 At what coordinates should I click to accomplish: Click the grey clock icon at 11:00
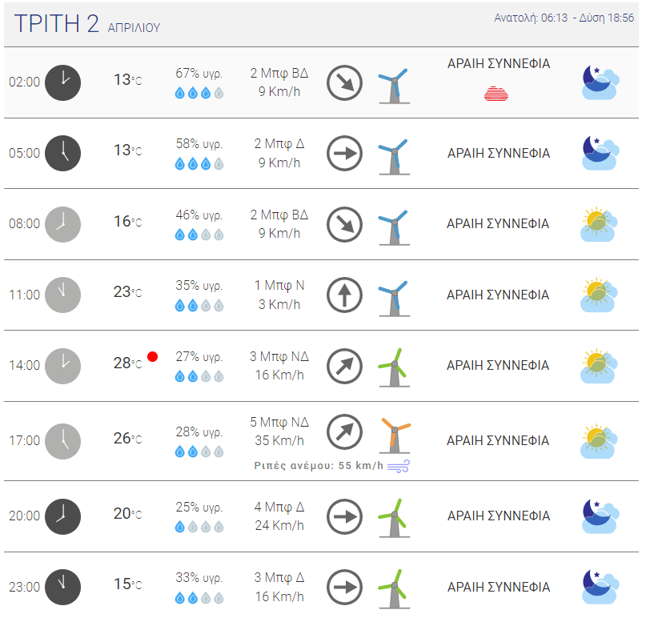tap(62, 295)
